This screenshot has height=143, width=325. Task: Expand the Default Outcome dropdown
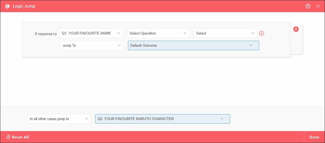click(x=193, y=46)
